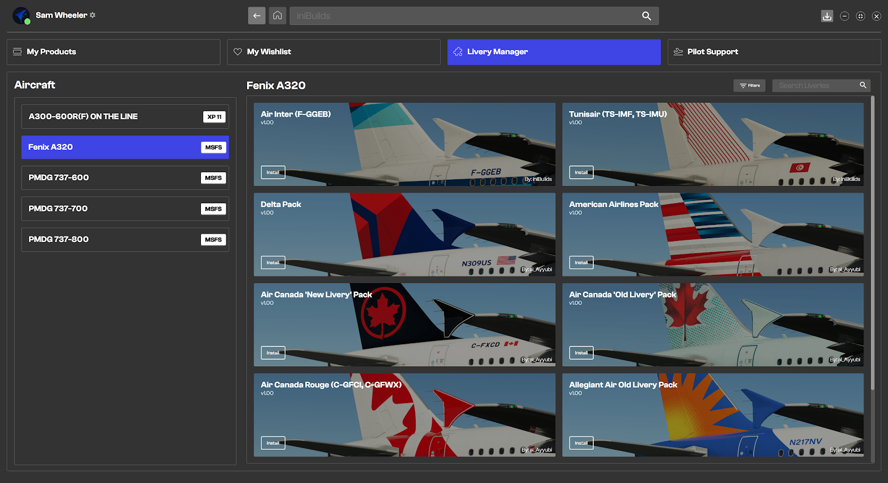
Task: Open the Filters dropdown
Action: [749, 85]
